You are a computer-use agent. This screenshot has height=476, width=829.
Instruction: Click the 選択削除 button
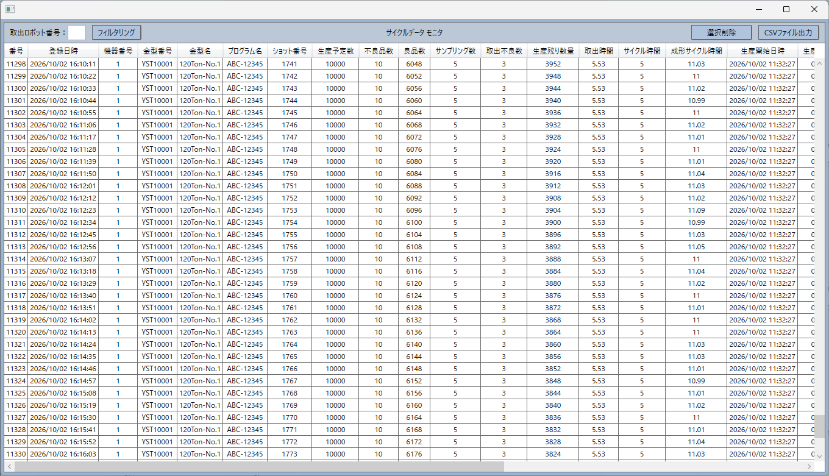(721, 32)
